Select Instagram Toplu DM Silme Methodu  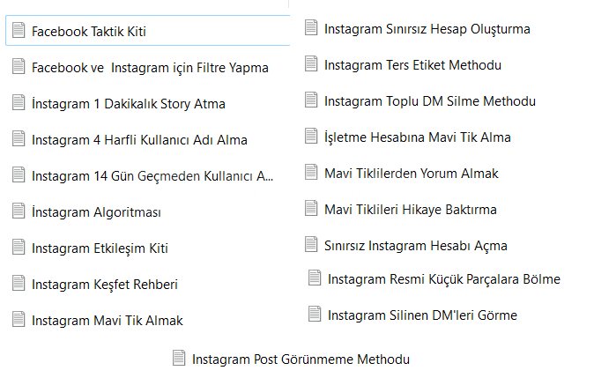(429, 100)
